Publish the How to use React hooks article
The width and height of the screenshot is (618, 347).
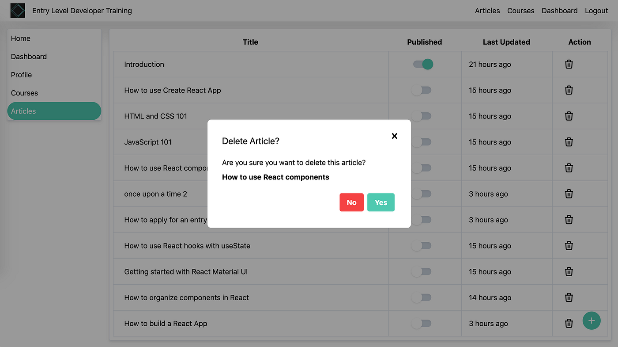pos(422,245)
